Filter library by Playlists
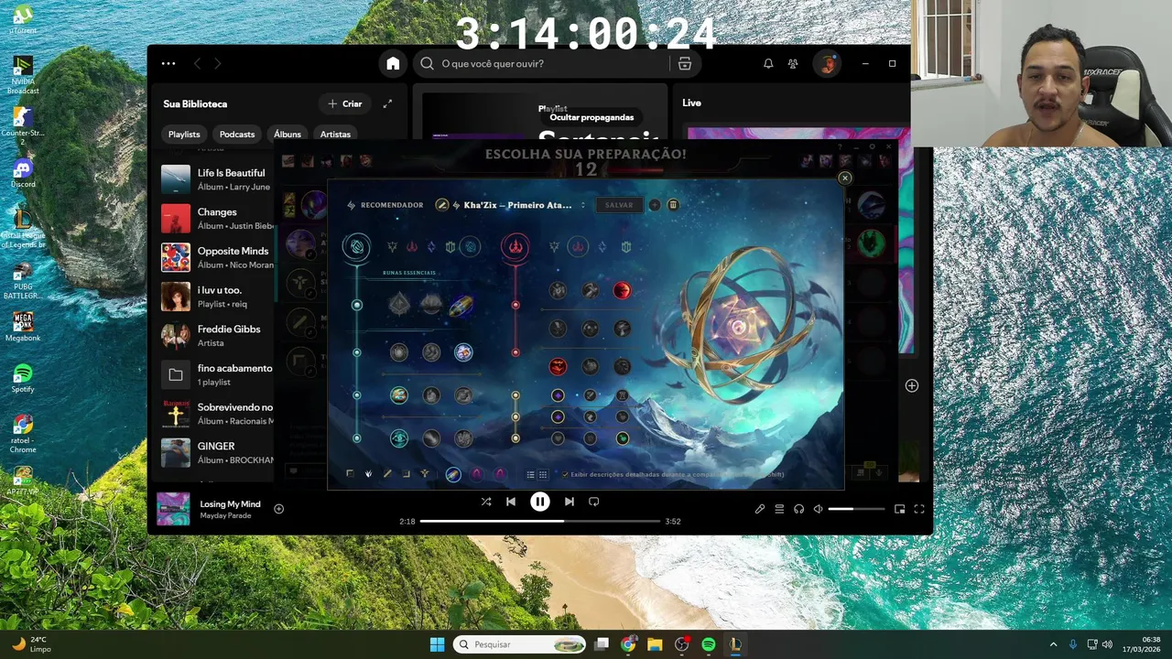This screenshot has height=659, width=1172. click(184, 134)
